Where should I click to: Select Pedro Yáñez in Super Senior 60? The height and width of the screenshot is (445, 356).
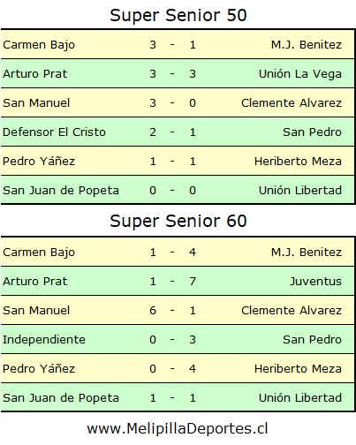(x=39, y=369)
